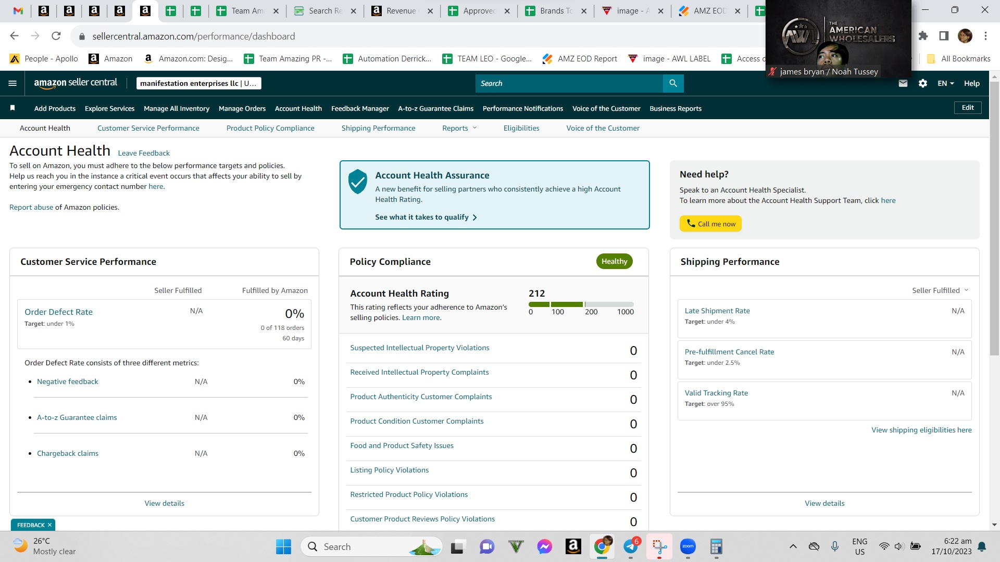This screenshot has width=1000, height=562.
Task: Close the FEEDBACK tab
Action: point(49,525)
